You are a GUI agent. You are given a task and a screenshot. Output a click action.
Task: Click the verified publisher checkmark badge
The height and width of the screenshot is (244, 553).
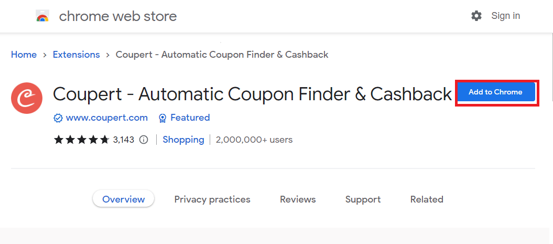[58, 118]
